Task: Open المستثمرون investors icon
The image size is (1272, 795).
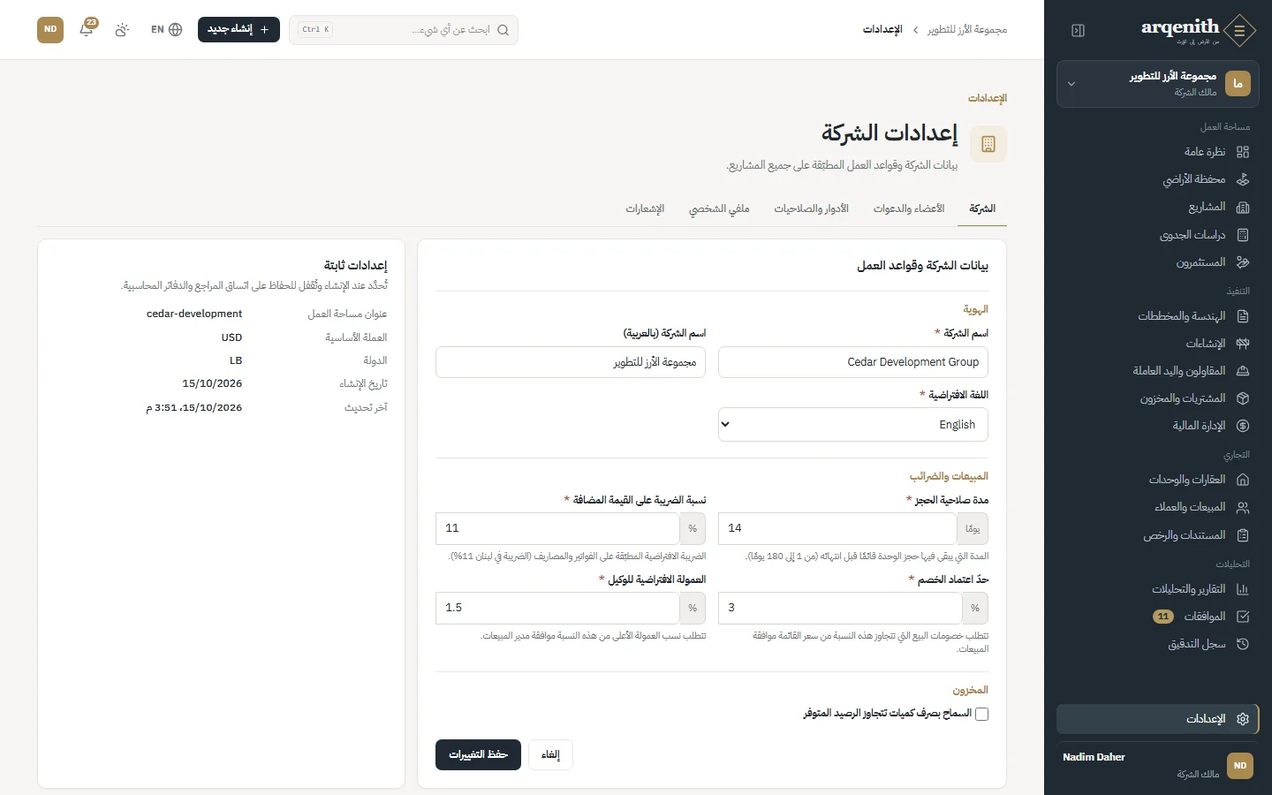Action: coord(1243,262)
